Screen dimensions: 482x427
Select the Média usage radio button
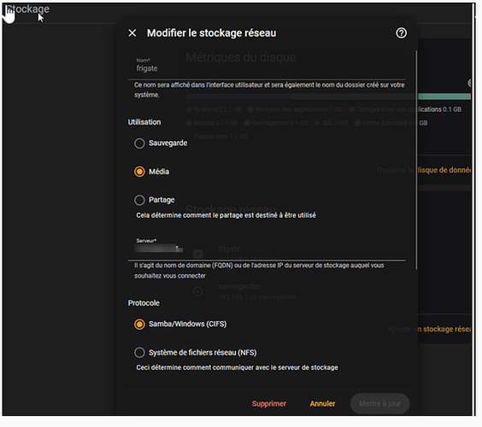(139, 172)
